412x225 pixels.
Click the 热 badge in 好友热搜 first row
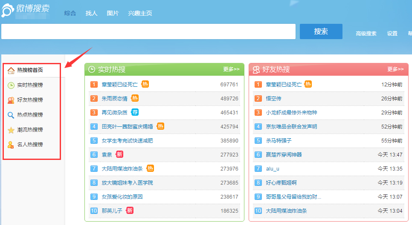pos(308,84)
